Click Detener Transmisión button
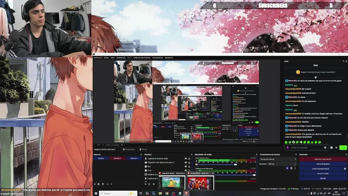The height and width of the screenshot is (196, 348). click(323, 159)
